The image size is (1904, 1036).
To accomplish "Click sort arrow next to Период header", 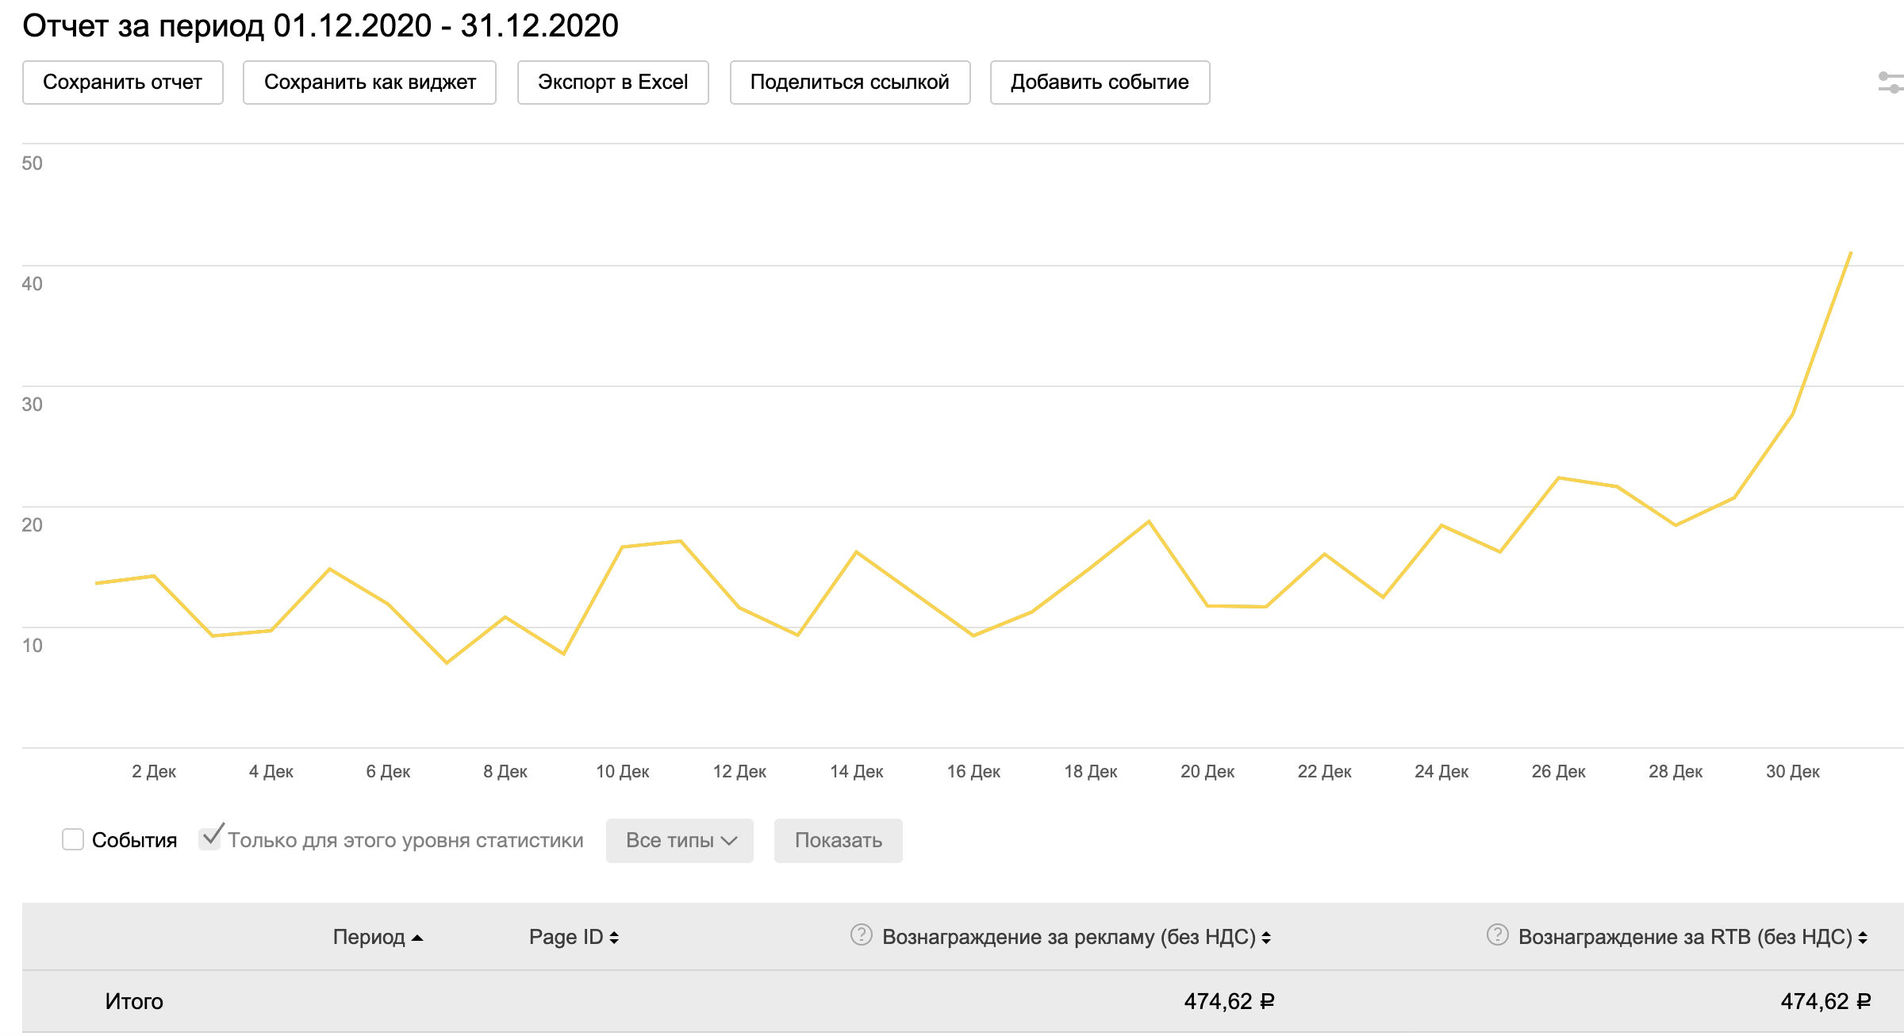I will (417, 938).
